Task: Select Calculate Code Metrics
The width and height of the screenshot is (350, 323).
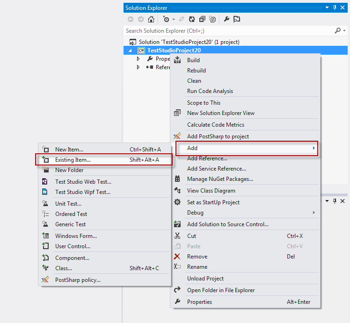Action: (245, 125)
